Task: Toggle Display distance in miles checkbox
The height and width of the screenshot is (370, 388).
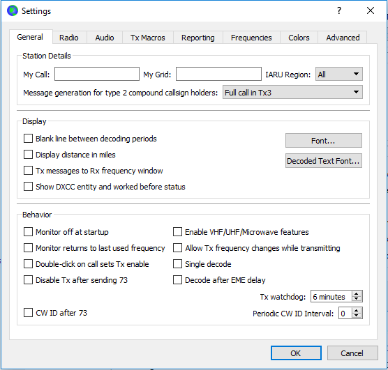Action: tap(28, 155)
